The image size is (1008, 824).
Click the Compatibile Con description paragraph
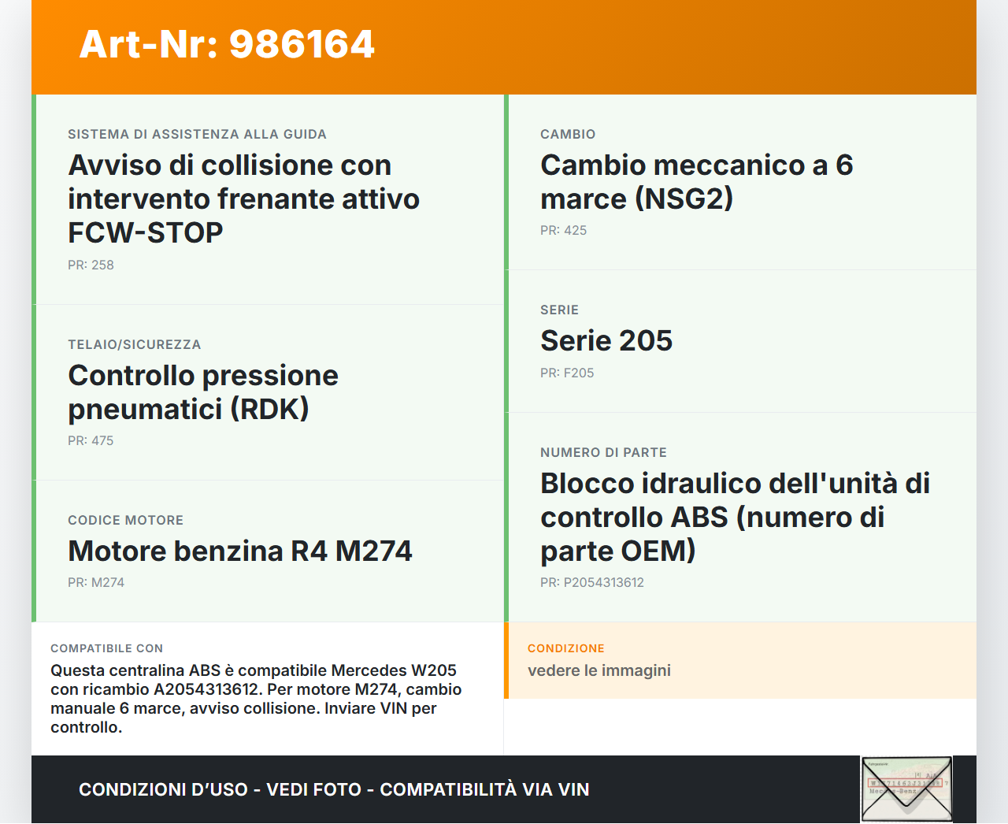pyautogui.click(x=256, y=699)
